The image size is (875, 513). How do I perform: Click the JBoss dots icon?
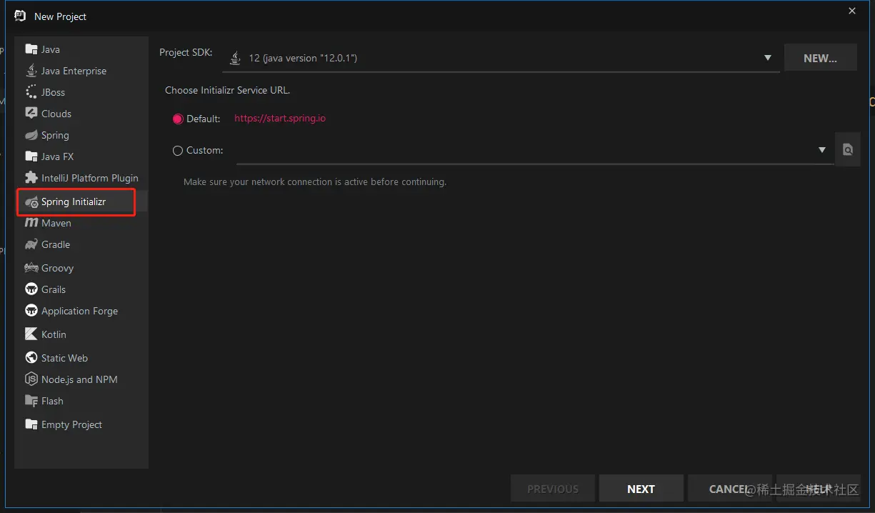[31, 92]
